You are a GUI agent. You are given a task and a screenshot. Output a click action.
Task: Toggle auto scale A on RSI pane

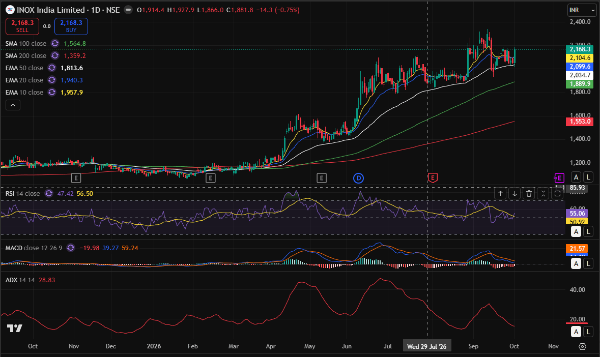pyautogui.click(x=576, y=231)
